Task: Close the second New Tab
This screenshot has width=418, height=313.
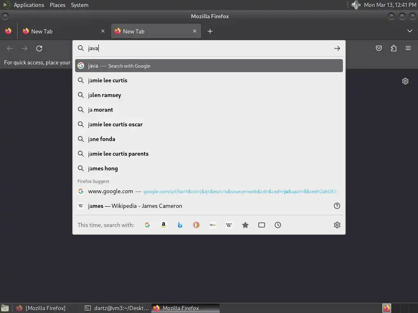Action: (195, 31)
